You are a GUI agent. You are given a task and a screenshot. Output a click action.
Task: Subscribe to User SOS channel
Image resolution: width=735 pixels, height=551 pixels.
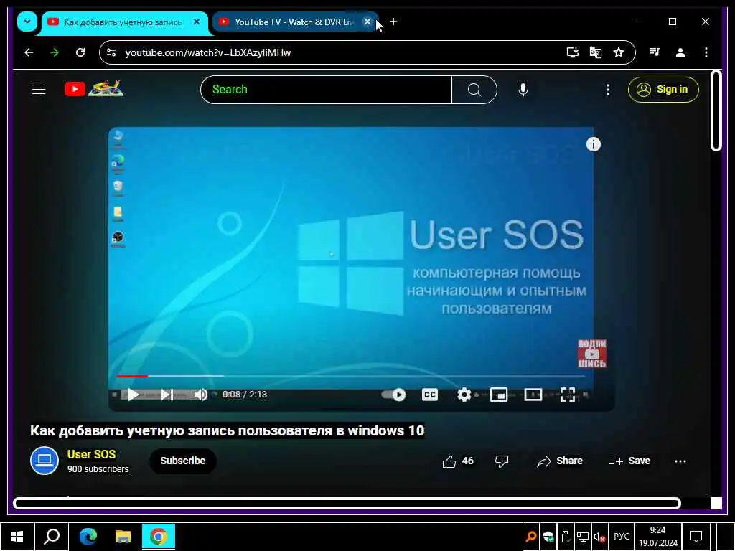coord(183,461)
